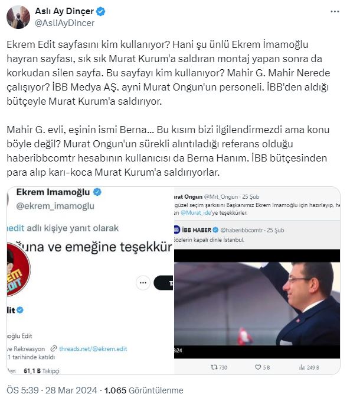Click the 61,1 B Takipçi follower count

(42, 371)
